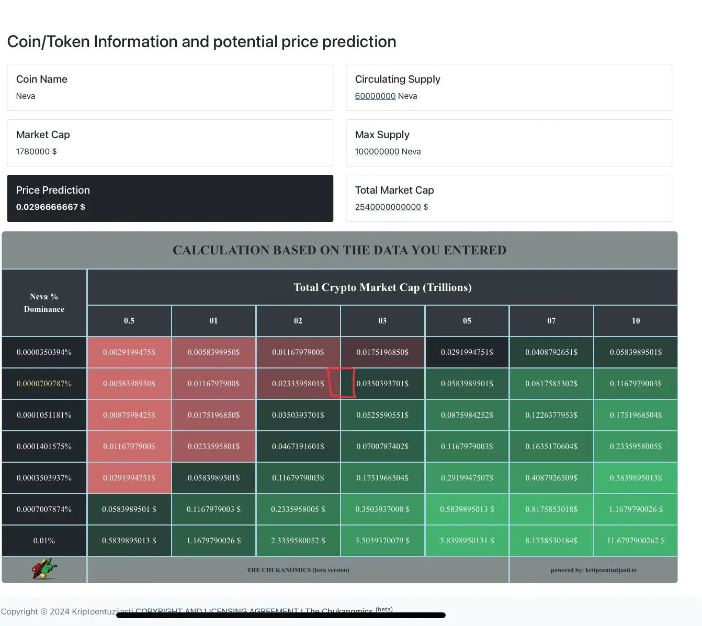Click the Total Crypto Market Cap (Trillions) header
The height and width of the screenshot is (626, 702).
click(382, 287)
